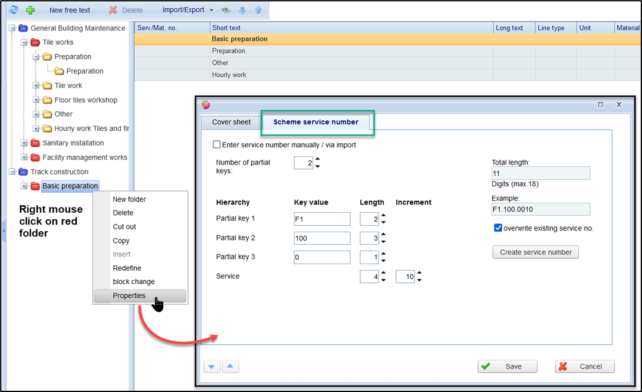The image size is (642, 392).
Task: Click the refresh icon in the toolbar
Action: pyautogui.click(x=14, y=10)
